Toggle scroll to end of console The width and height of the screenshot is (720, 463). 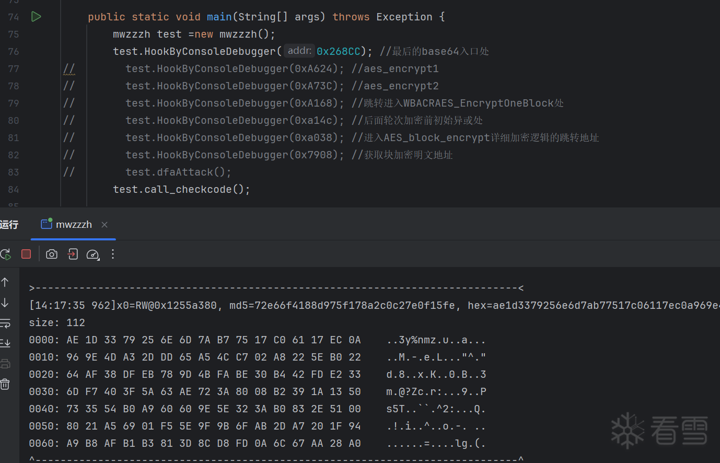pyautogui.click(x=5, y=343)
